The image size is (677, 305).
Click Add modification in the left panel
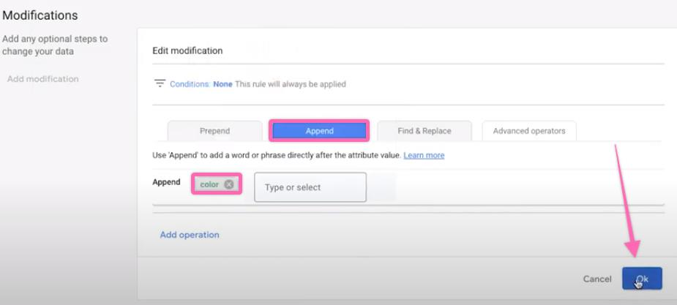coord(42,79)
